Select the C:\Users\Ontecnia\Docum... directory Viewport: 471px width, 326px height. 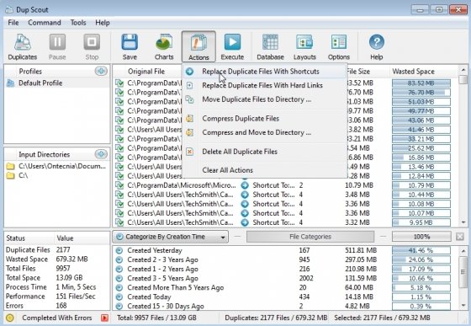57,166
